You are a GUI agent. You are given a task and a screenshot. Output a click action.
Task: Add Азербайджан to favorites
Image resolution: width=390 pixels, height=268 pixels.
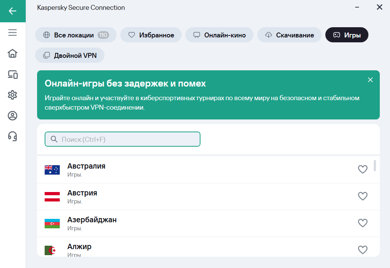click(362, 223)
